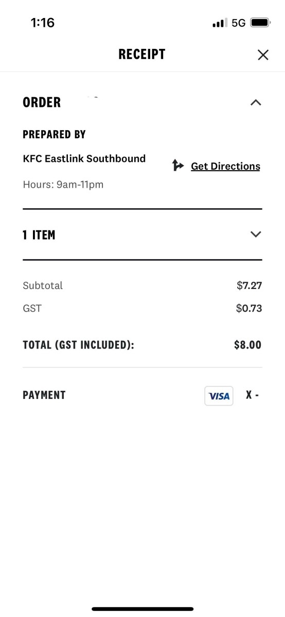Image resolution: width=285 pixels, height=617 pixels.
Task: Tap the PAYMENT row label
Action: click(x=44, y=395)
